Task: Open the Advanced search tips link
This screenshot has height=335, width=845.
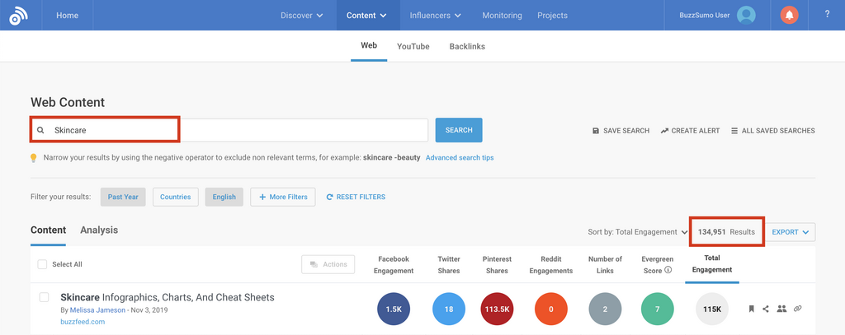Action: (460, 157)
